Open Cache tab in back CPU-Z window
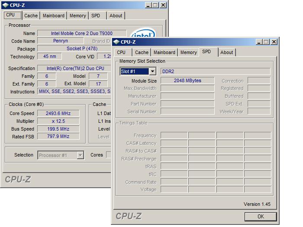This screenshot has height=227, width=303. [31, 16]
